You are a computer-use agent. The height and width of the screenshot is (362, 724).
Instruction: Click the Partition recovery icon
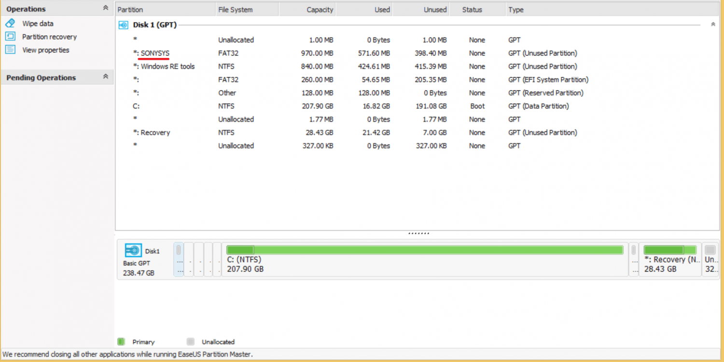(x=10, y=37)
